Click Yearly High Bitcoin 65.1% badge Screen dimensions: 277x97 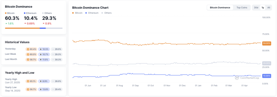tap(31, 81)
